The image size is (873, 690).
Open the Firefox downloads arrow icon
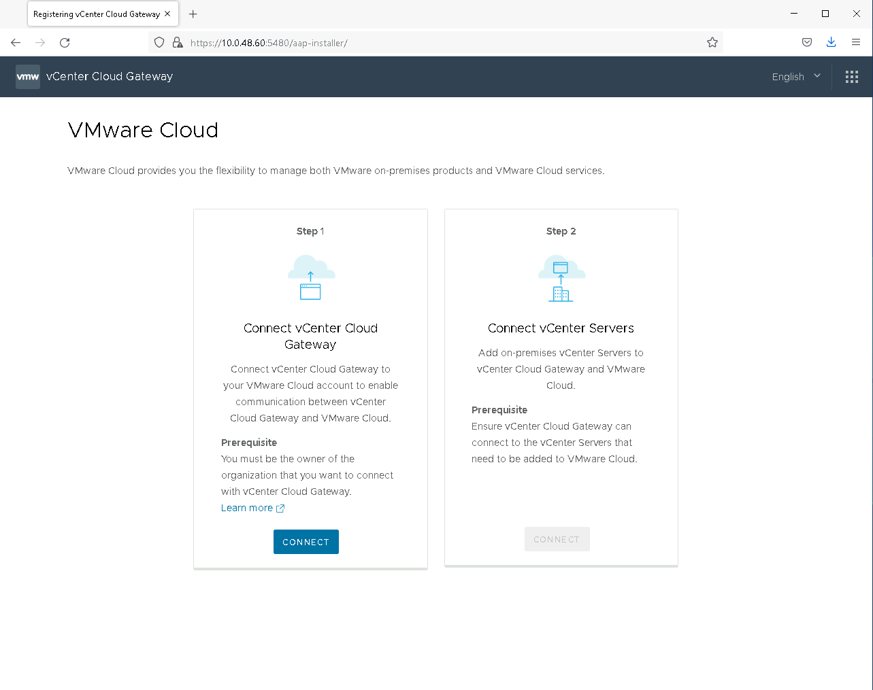point(831,42)
